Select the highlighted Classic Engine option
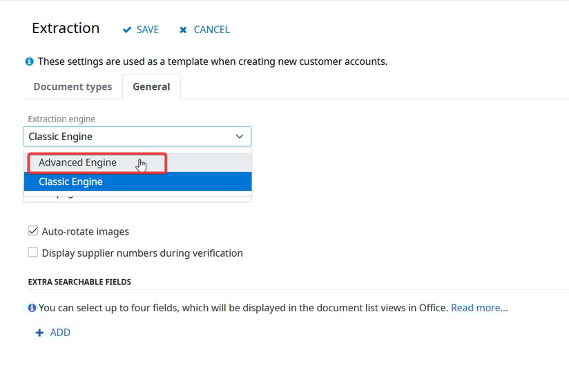Viewport: 569px width, 390px height. (x=70, y=182)
